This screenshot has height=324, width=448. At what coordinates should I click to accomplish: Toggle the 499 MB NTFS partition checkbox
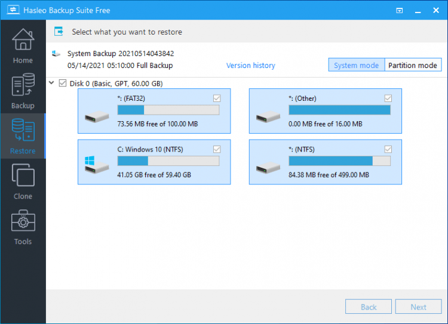click(x=388, y=149)
